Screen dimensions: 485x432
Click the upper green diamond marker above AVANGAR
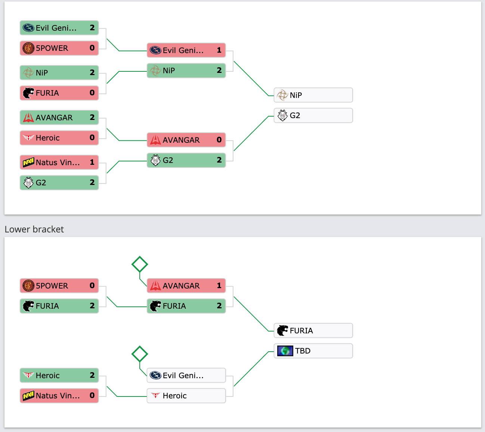coord(140,264)
